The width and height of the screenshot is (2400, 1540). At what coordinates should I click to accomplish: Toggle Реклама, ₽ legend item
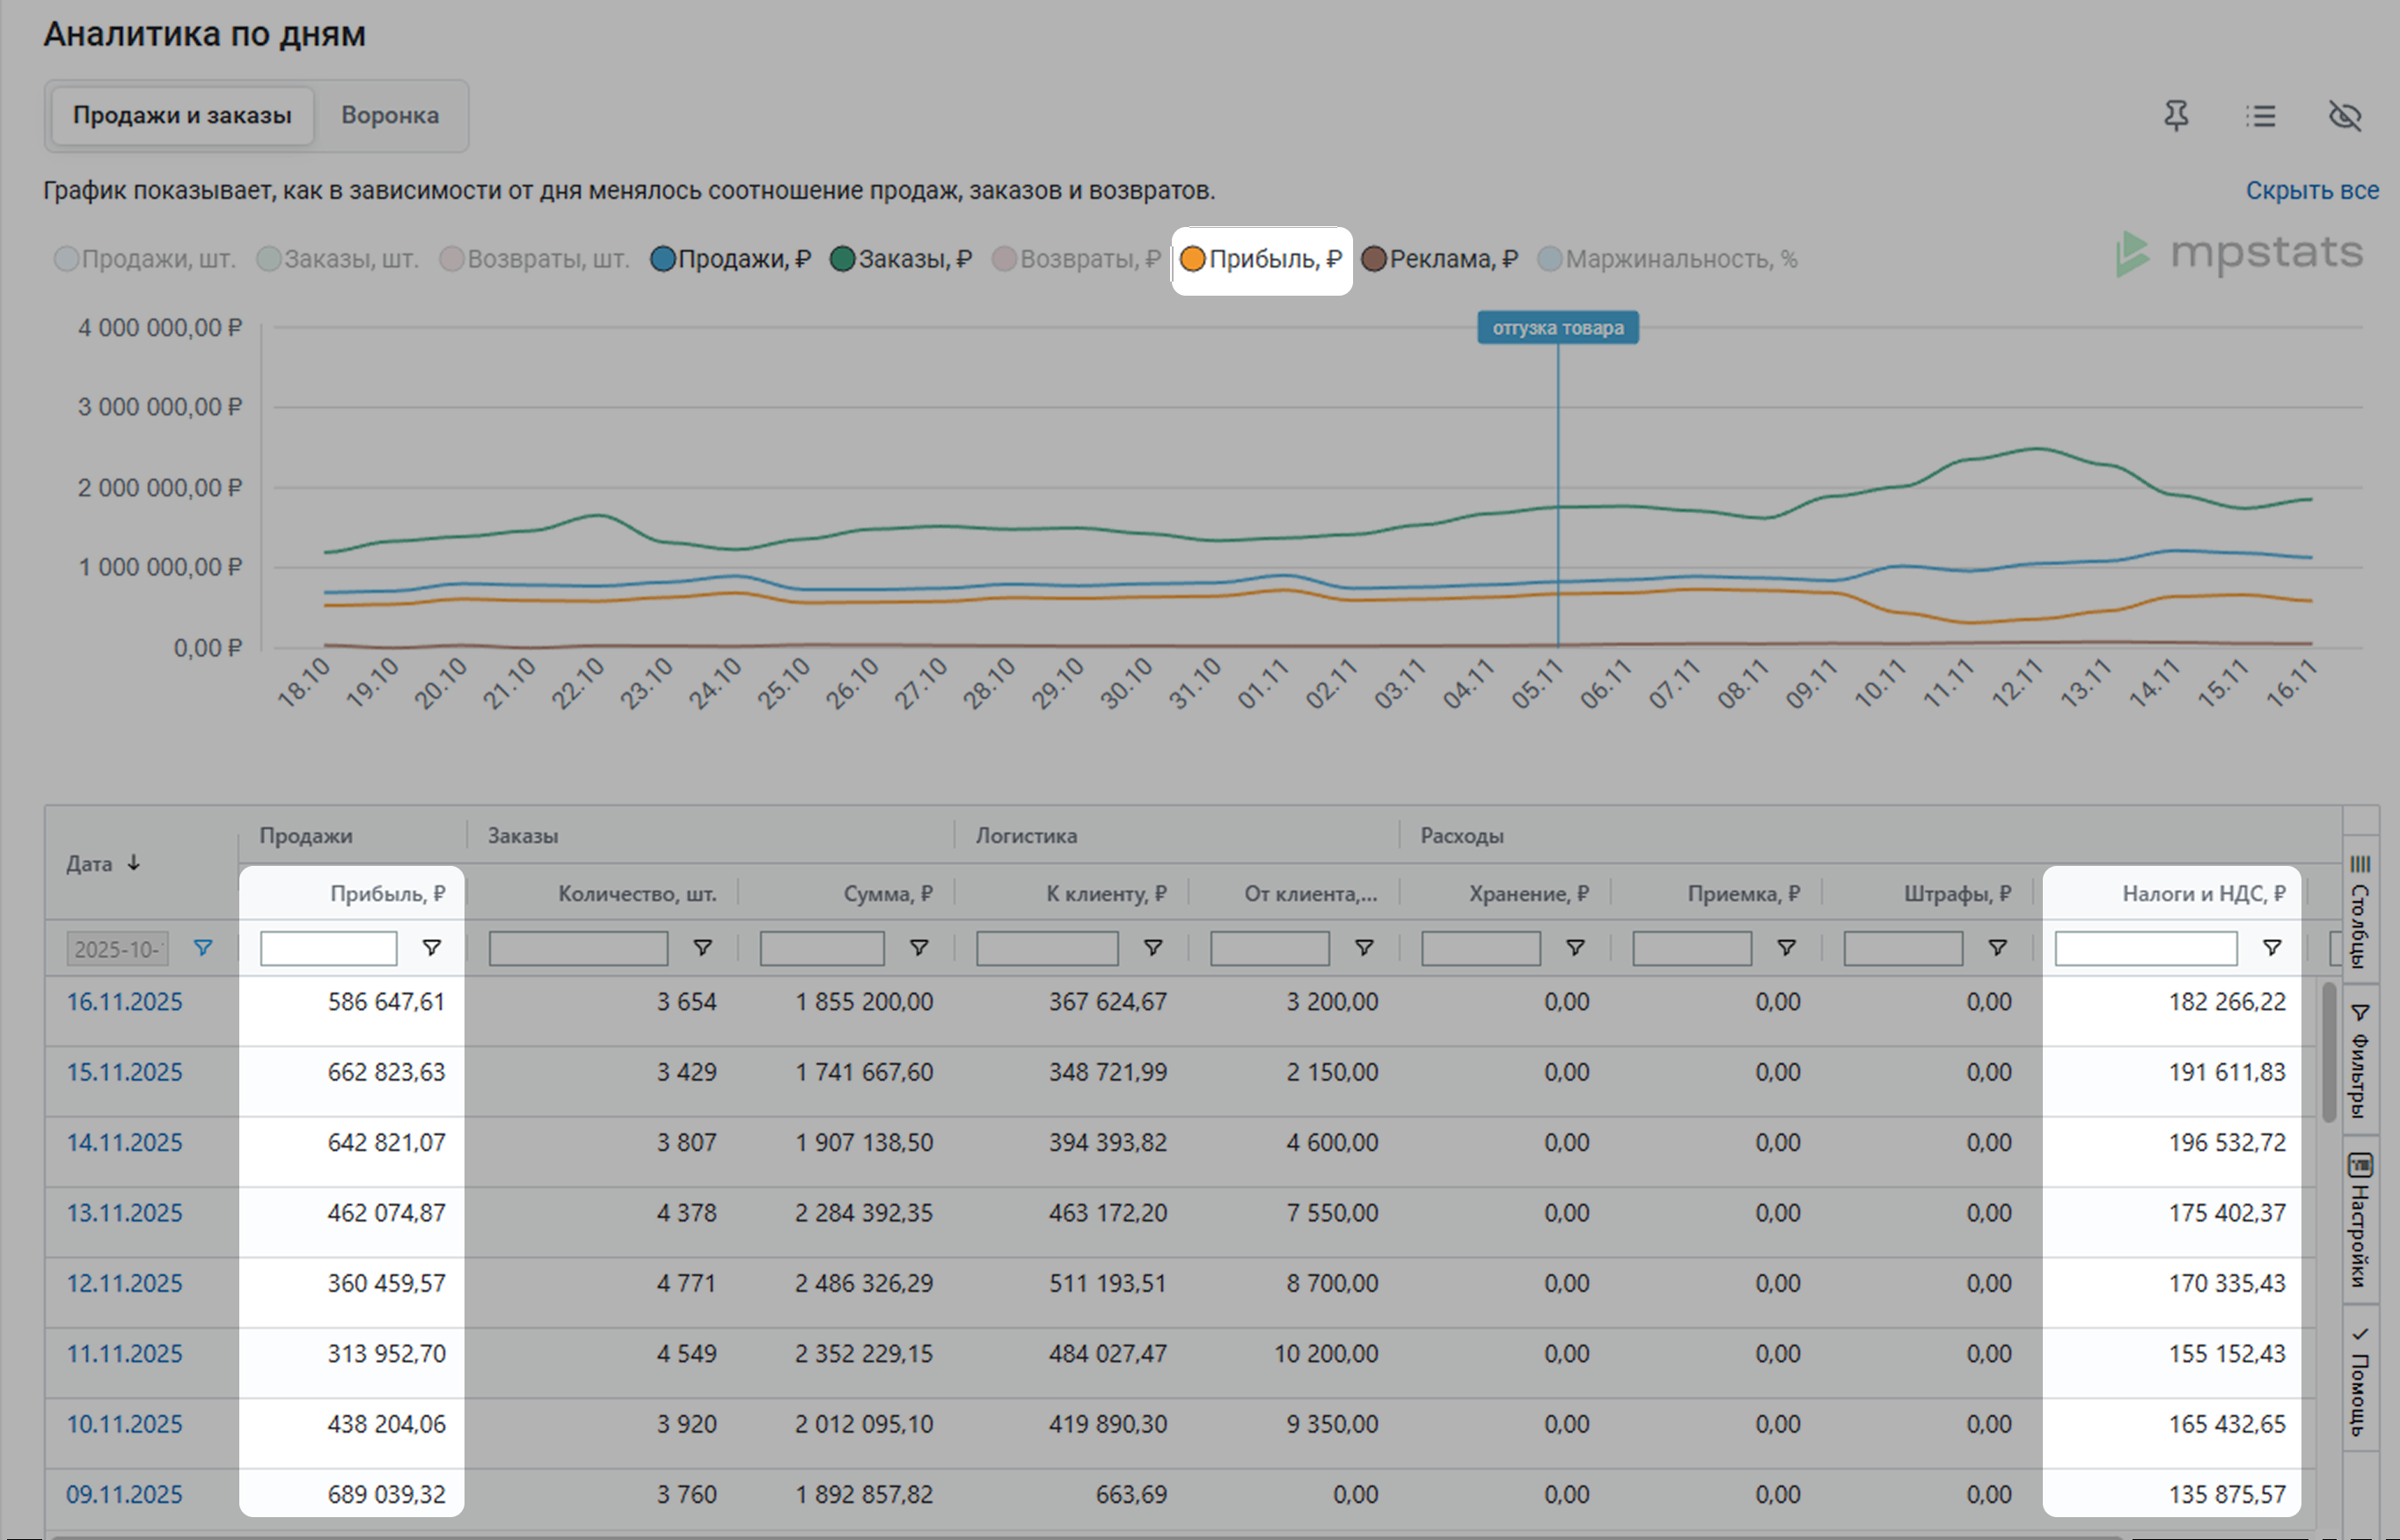point(1439,259)
